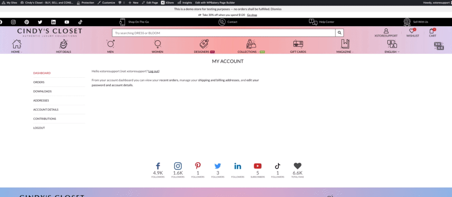Viewport: 452px width, 197px height.
Task: Open YouTube icon in top black bar
Action: (x=67, y=22)
